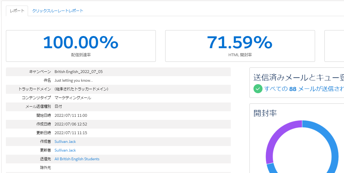Click the キャンペーン field label
Viewport: 344px width, 173px height.
40,72
